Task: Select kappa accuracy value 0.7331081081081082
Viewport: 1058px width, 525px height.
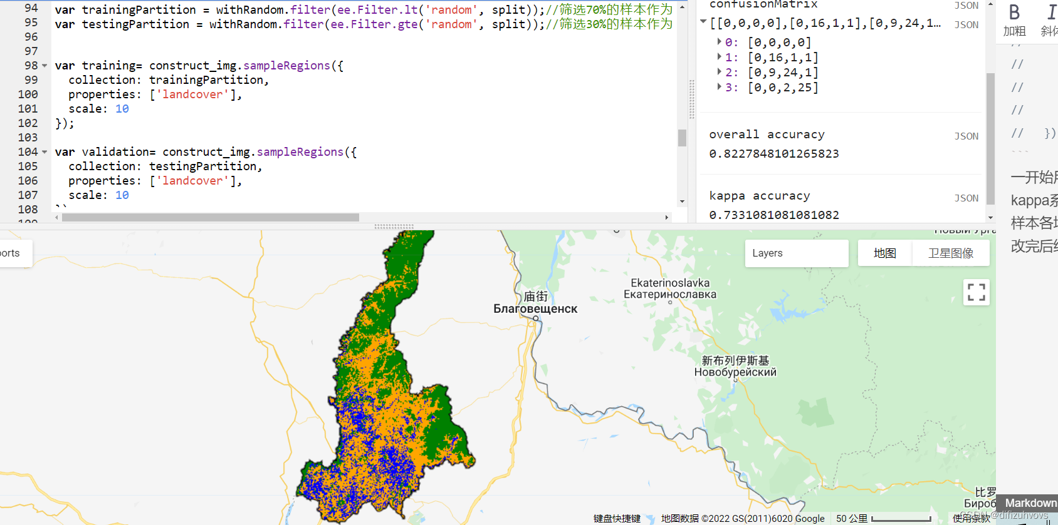Action: [774, 215]
